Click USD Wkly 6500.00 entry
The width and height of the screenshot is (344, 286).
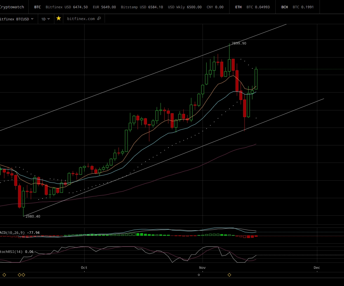point(185,7)
